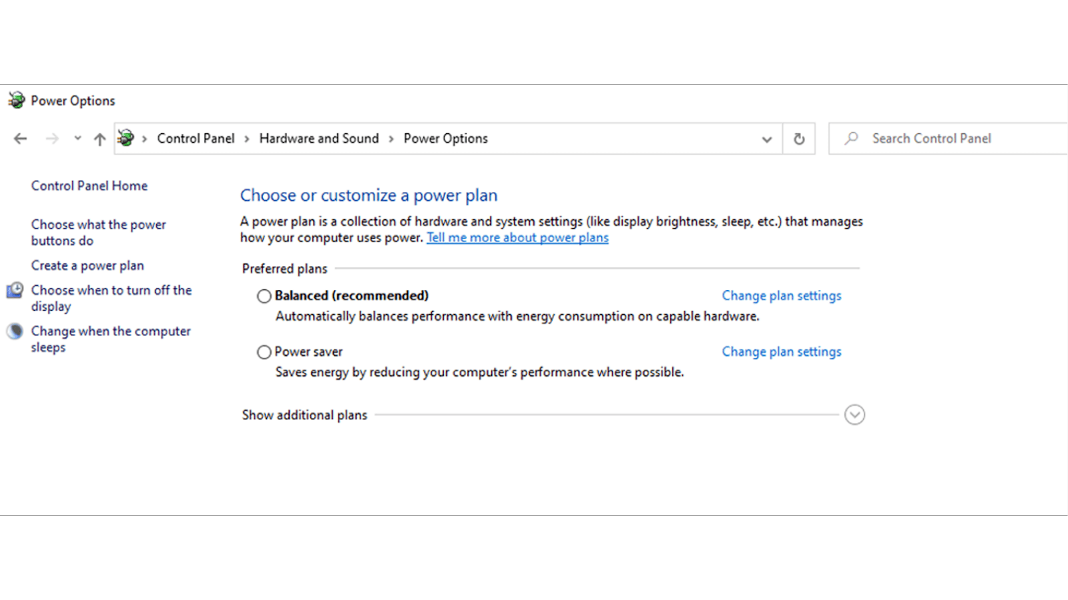The height and width of the screenshot is (600, 1068).
Task: Select the Balanced (recommended) power plan
Action: 264,296
